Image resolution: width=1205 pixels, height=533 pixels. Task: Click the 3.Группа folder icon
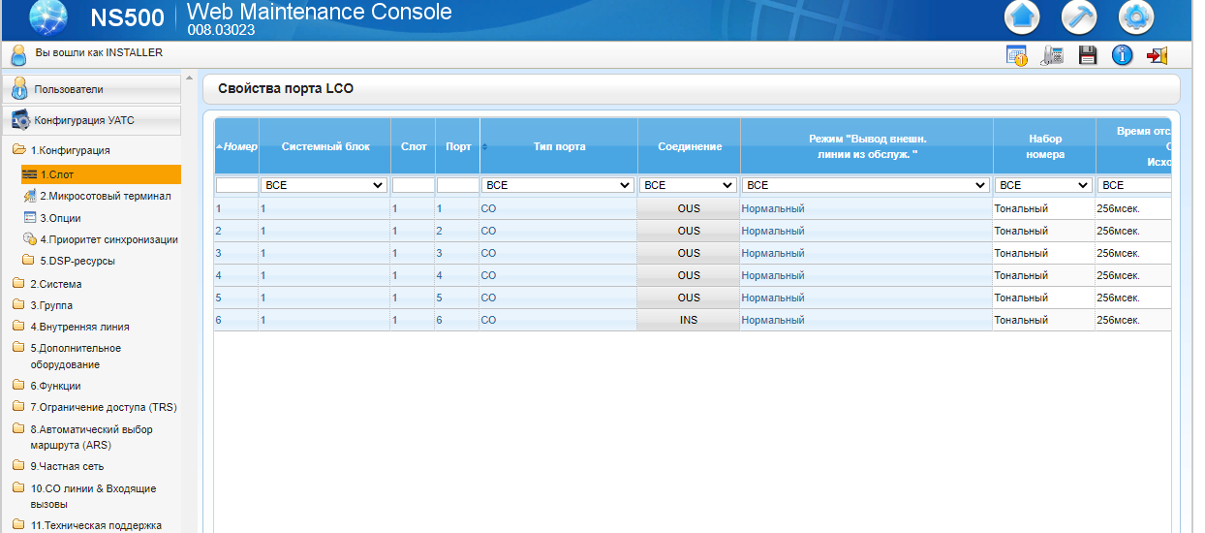[18, 305]
